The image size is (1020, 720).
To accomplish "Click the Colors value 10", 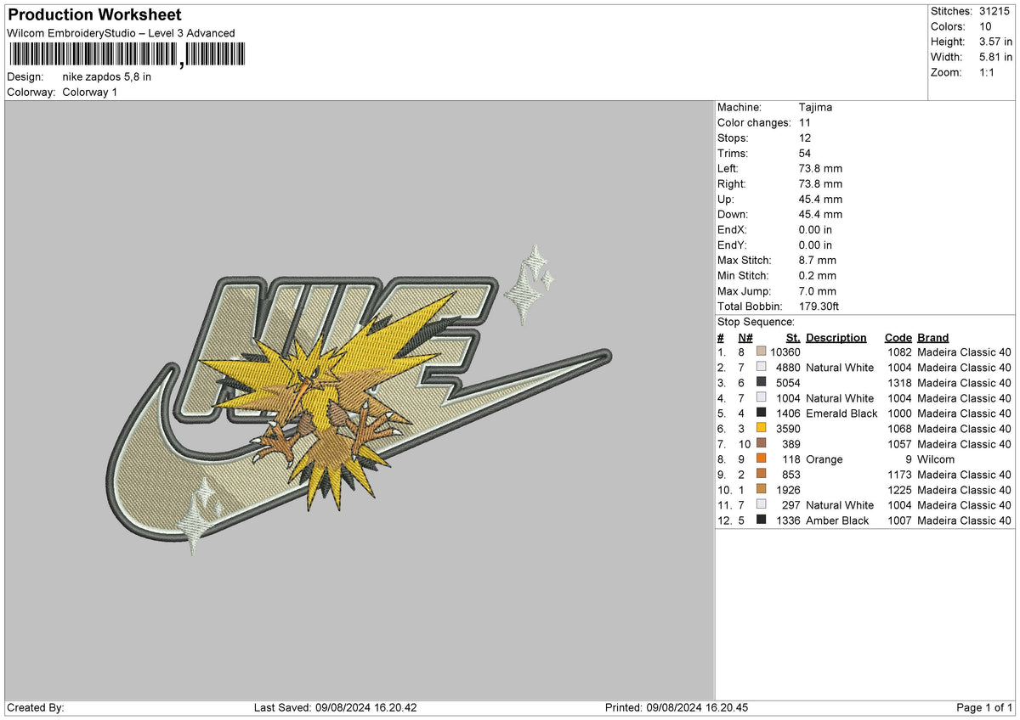I will coord(985,26).
